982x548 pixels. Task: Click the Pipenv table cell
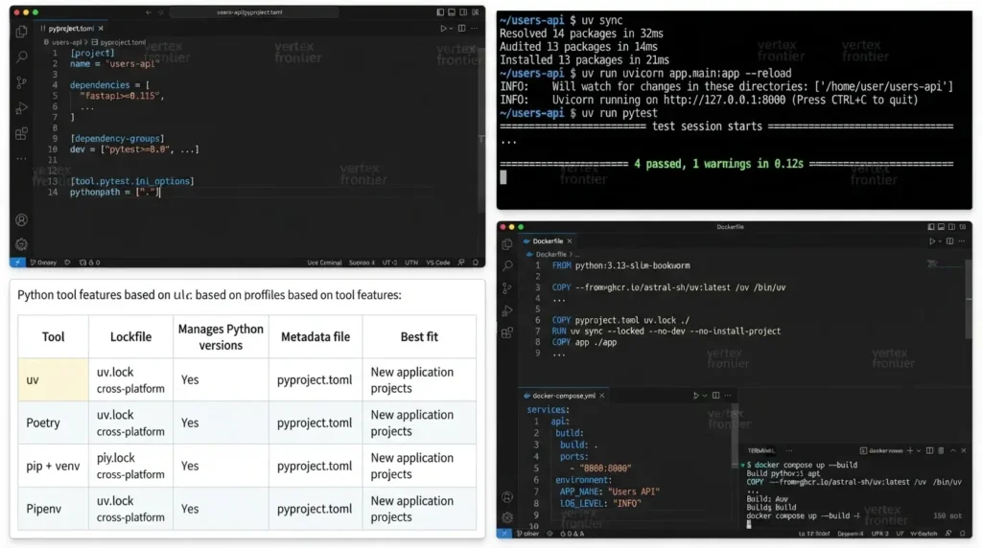point(54,510)
